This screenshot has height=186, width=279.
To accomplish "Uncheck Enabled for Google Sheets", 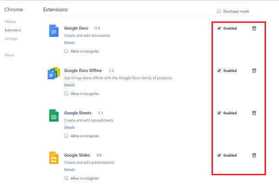I will click(219, 113).
